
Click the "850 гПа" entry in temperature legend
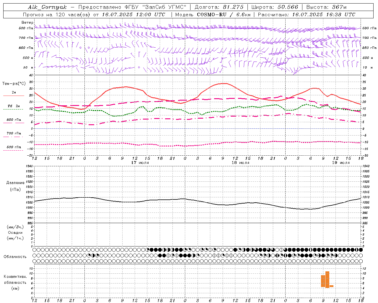(x=14, y=120)
